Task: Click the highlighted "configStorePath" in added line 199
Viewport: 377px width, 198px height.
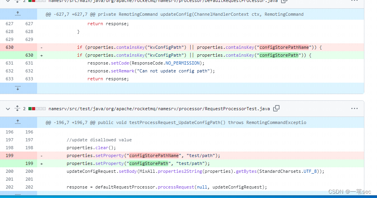Action: pyautogui.click(x=149, y=163)
